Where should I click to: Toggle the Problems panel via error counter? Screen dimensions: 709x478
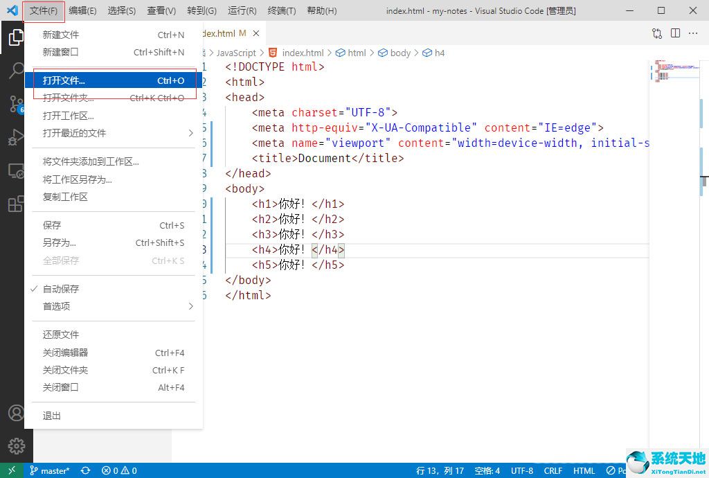tap(119, 470)
